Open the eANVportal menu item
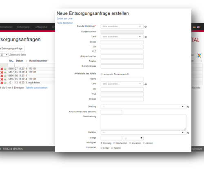The width and height of the screenshot is (204, 169). [x=41, y=27]
